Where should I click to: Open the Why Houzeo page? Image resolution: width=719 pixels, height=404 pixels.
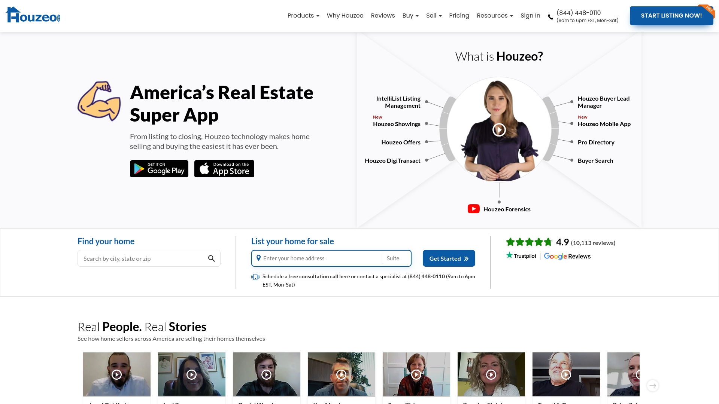click(x=345, y=16)
